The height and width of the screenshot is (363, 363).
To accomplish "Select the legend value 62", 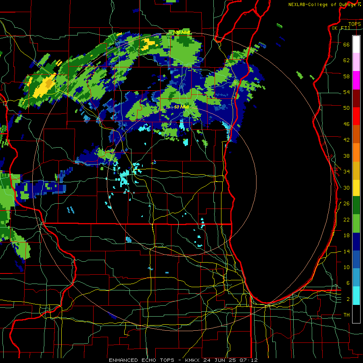I will (x=346, y=60).
